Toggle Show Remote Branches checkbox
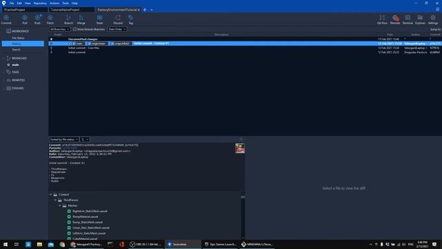 75,29
